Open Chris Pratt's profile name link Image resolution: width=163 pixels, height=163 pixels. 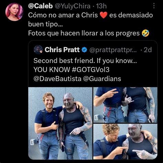click(62, 50)
